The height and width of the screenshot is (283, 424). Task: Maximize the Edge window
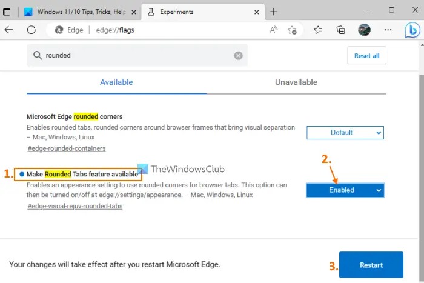click(x=391, y=10)
